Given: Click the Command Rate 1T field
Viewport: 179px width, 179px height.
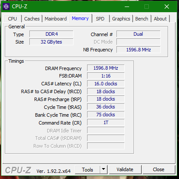Looking at the screenshot, I should 106,122.
